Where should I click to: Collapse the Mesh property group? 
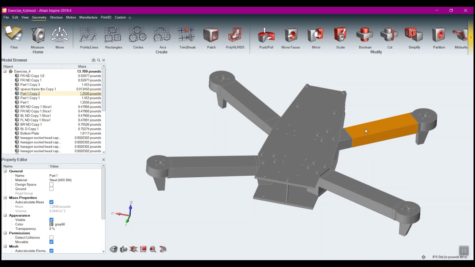(5, 246)
